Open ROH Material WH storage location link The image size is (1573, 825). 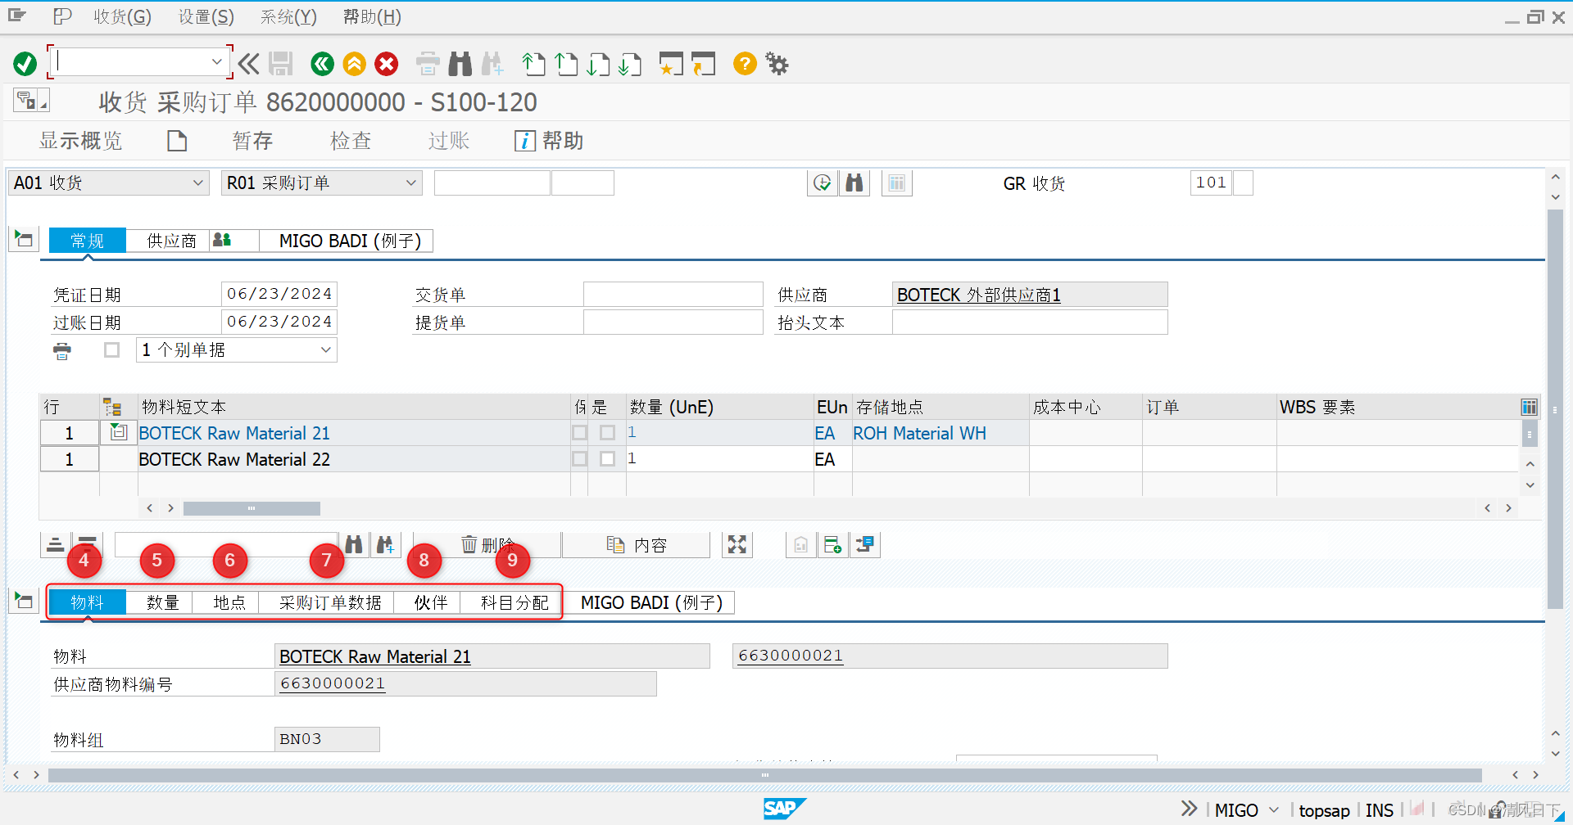(x=919, y=433)
